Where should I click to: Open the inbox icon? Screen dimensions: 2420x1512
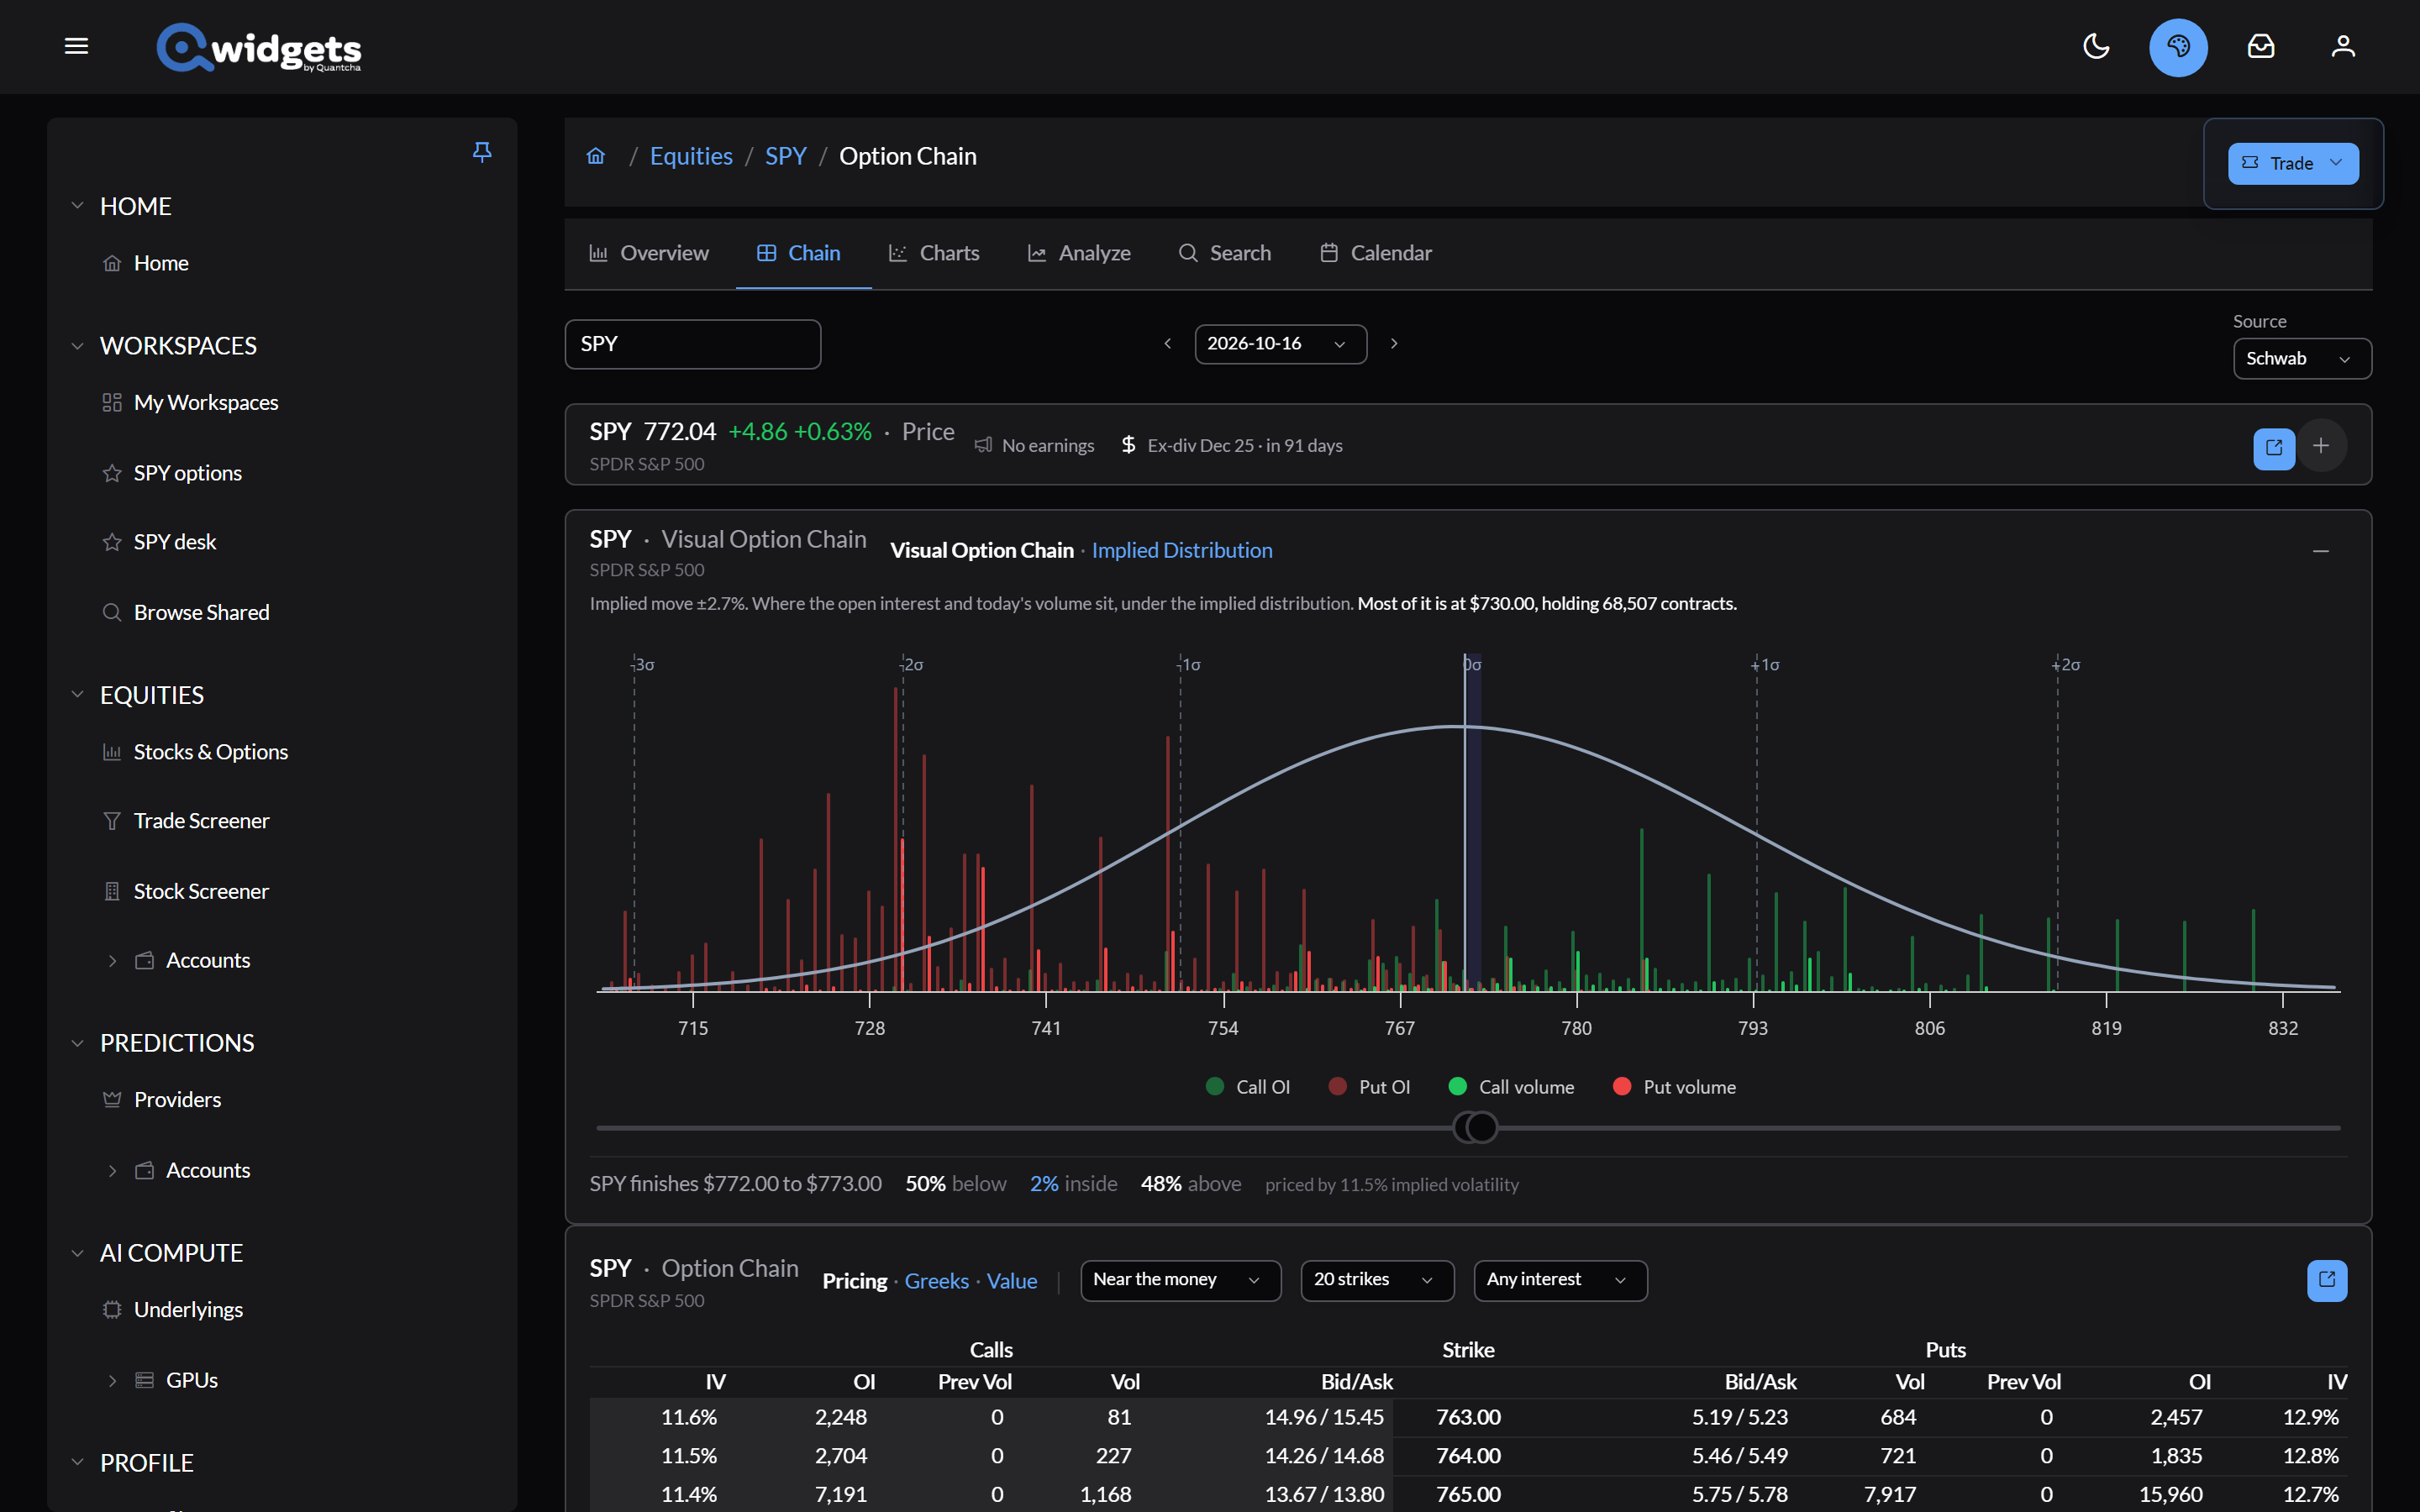coord(2261,46)
